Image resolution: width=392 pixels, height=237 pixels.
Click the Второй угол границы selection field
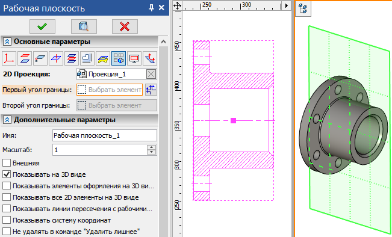[x=117, y=105]
